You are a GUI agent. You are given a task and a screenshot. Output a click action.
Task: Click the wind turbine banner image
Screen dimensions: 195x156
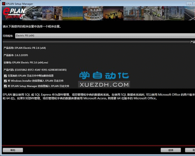(73, 13)
